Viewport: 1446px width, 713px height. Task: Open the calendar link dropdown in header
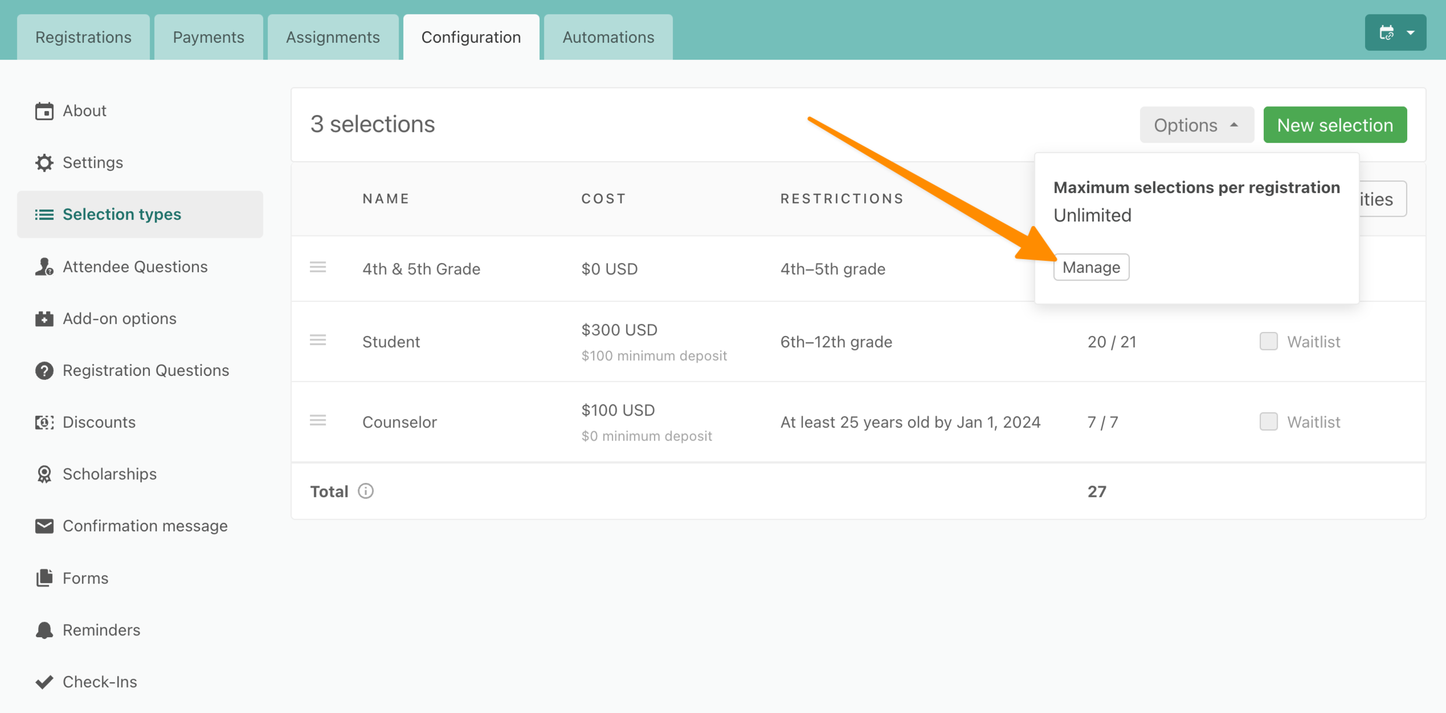(1395, 32)
